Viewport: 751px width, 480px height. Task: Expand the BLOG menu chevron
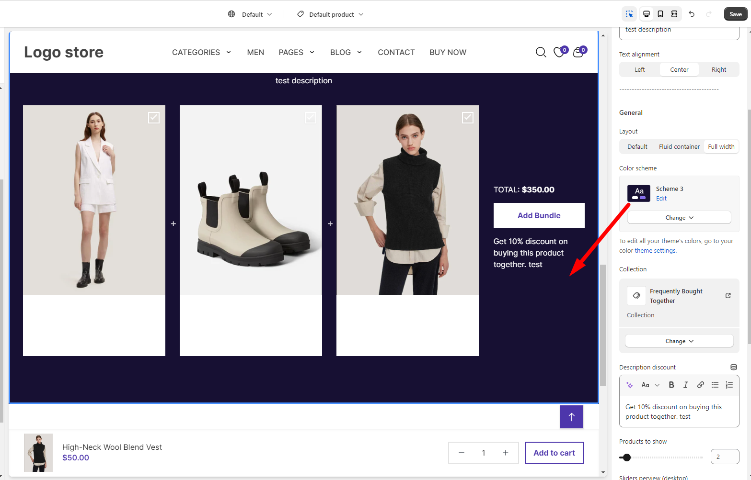359,52
